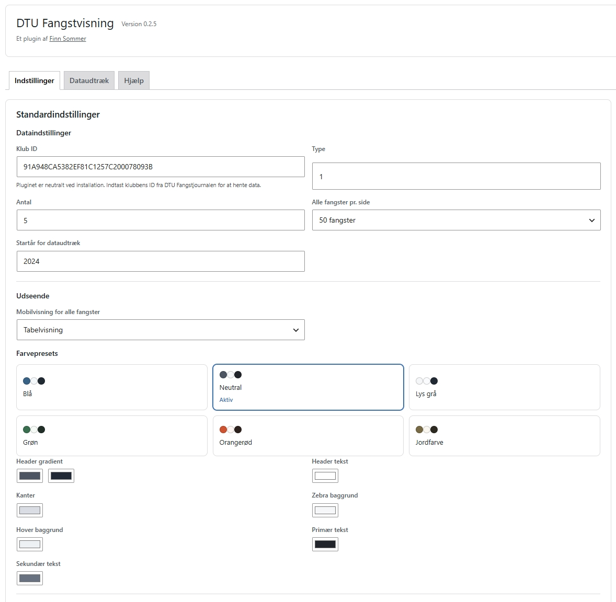Viewport: 616px width, 602px height.
Task: Click the Klub ID input field
Action: coord(161,167)
